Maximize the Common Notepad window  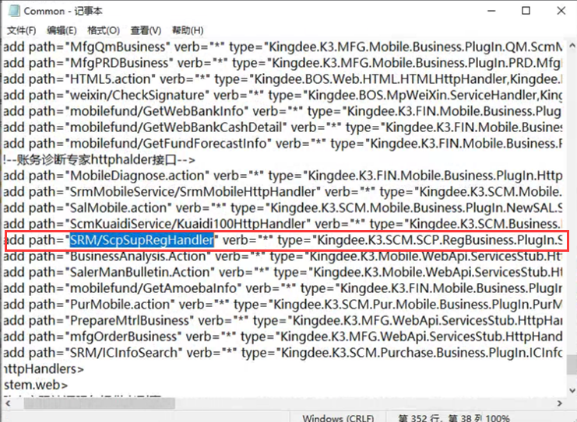pos(526,11)
